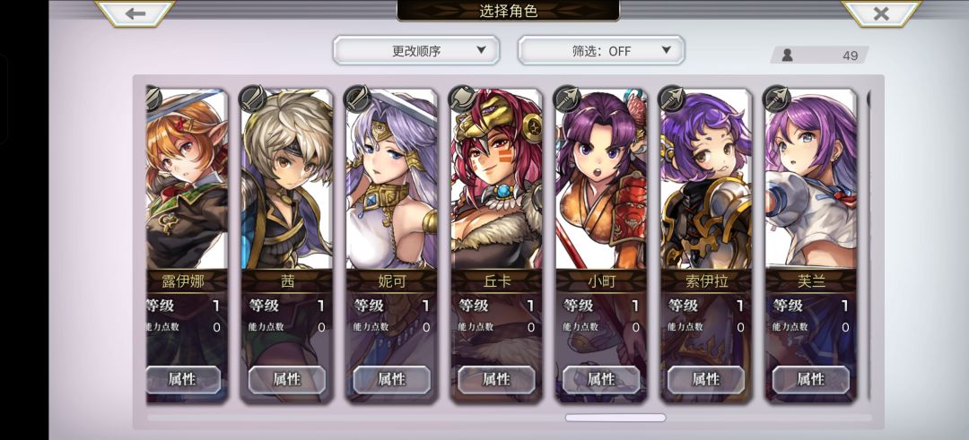Click the sword class icon on 妮可's card
The image size is (969, 440).
(357, 98)
